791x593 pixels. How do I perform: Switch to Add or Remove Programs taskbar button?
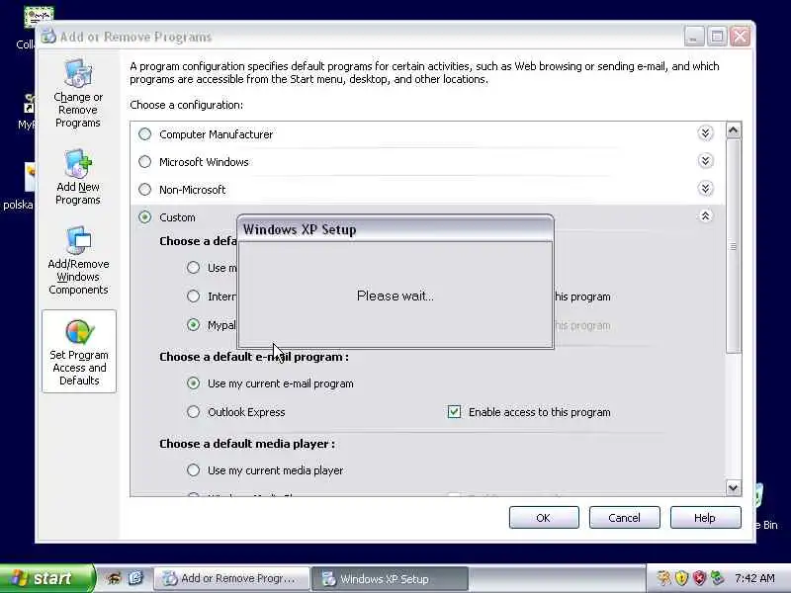pyautogui.click(x=231, y=578)
